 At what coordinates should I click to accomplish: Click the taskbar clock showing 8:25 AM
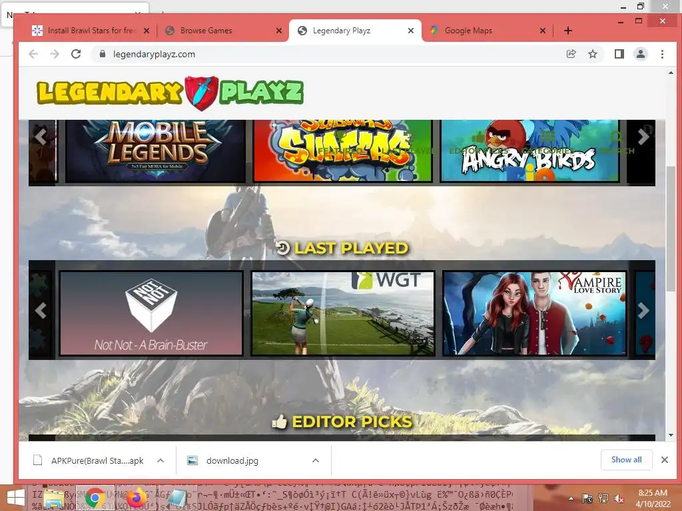[653, 498]
